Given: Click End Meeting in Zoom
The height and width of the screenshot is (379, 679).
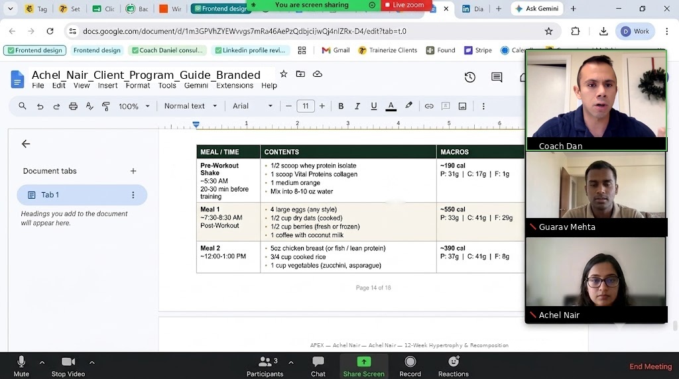Looking at the screenshot, I should click(x=650, y=366).
